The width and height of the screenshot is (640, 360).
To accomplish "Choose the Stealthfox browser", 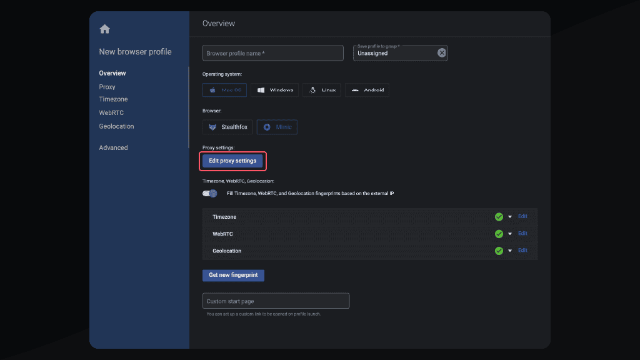I will pyautogui.click(x=228, y=127).
